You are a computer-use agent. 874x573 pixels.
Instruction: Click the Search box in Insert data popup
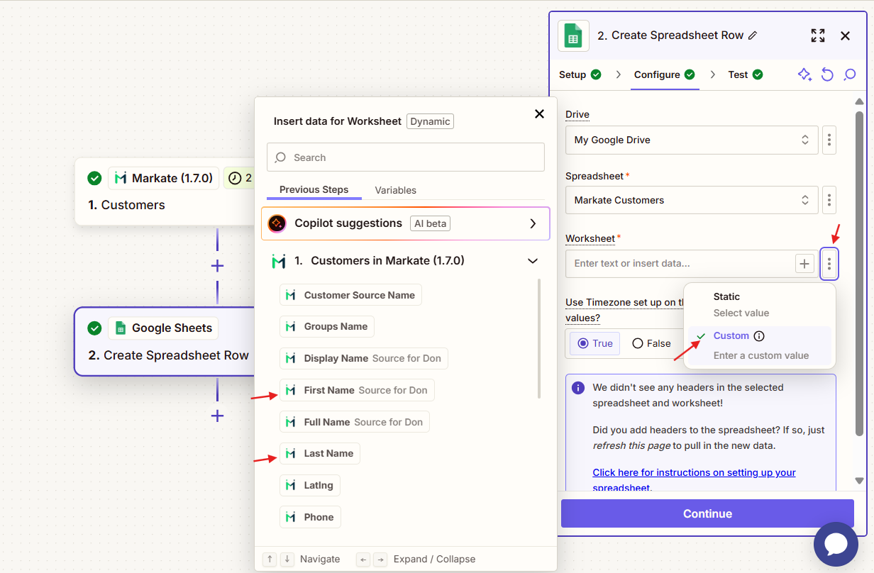(x=406, y=157)
